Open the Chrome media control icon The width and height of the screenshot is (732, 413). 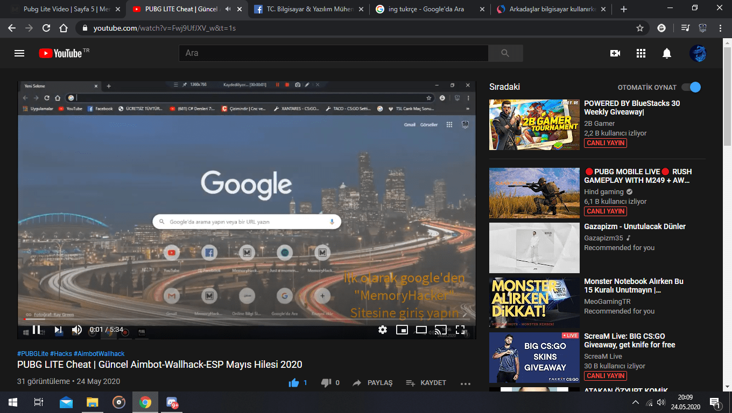point(685,28)
